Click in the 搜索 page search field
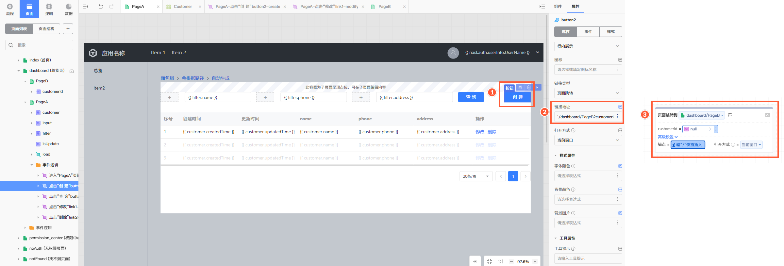 pos(39,45)
